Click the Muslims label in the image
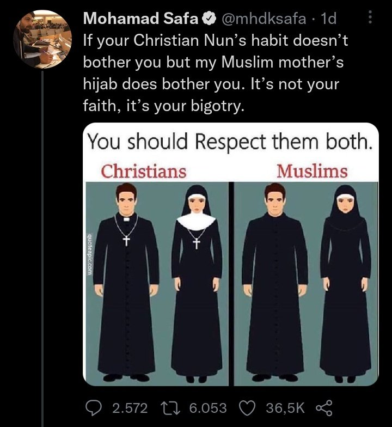The width and height of the screenshot is (392, 427). click(313, 171)
